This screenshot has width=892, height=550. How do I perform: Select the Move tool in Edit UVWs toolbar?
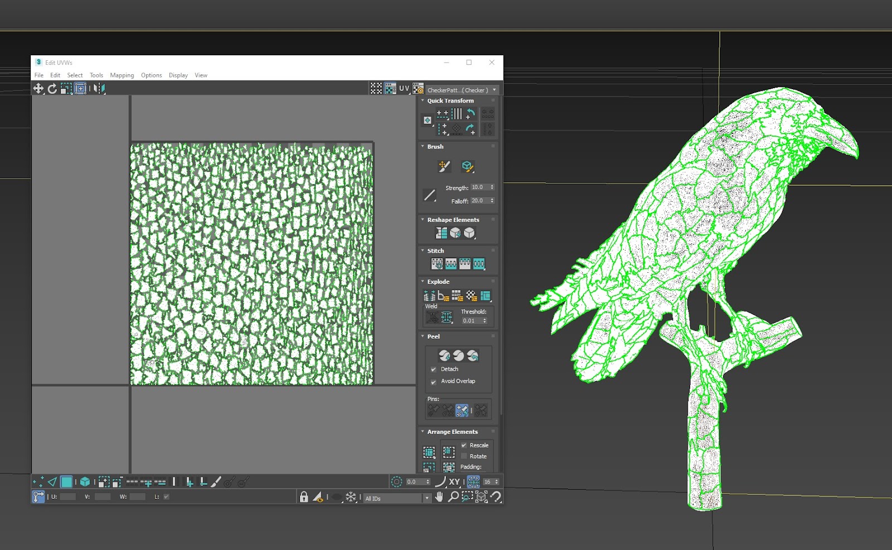(x=38, y=89)
